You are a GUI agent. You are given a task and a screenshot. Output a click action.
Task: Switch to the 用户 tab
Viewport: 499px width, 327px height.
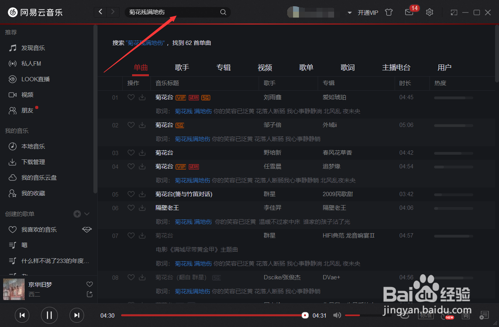coord(445,68)
